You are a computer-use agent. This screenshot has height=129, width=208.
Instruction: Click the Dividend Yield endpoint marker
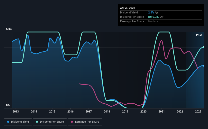204,66
